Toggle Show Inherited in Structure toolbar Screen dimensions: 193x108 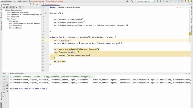click(x=20, y=7)
